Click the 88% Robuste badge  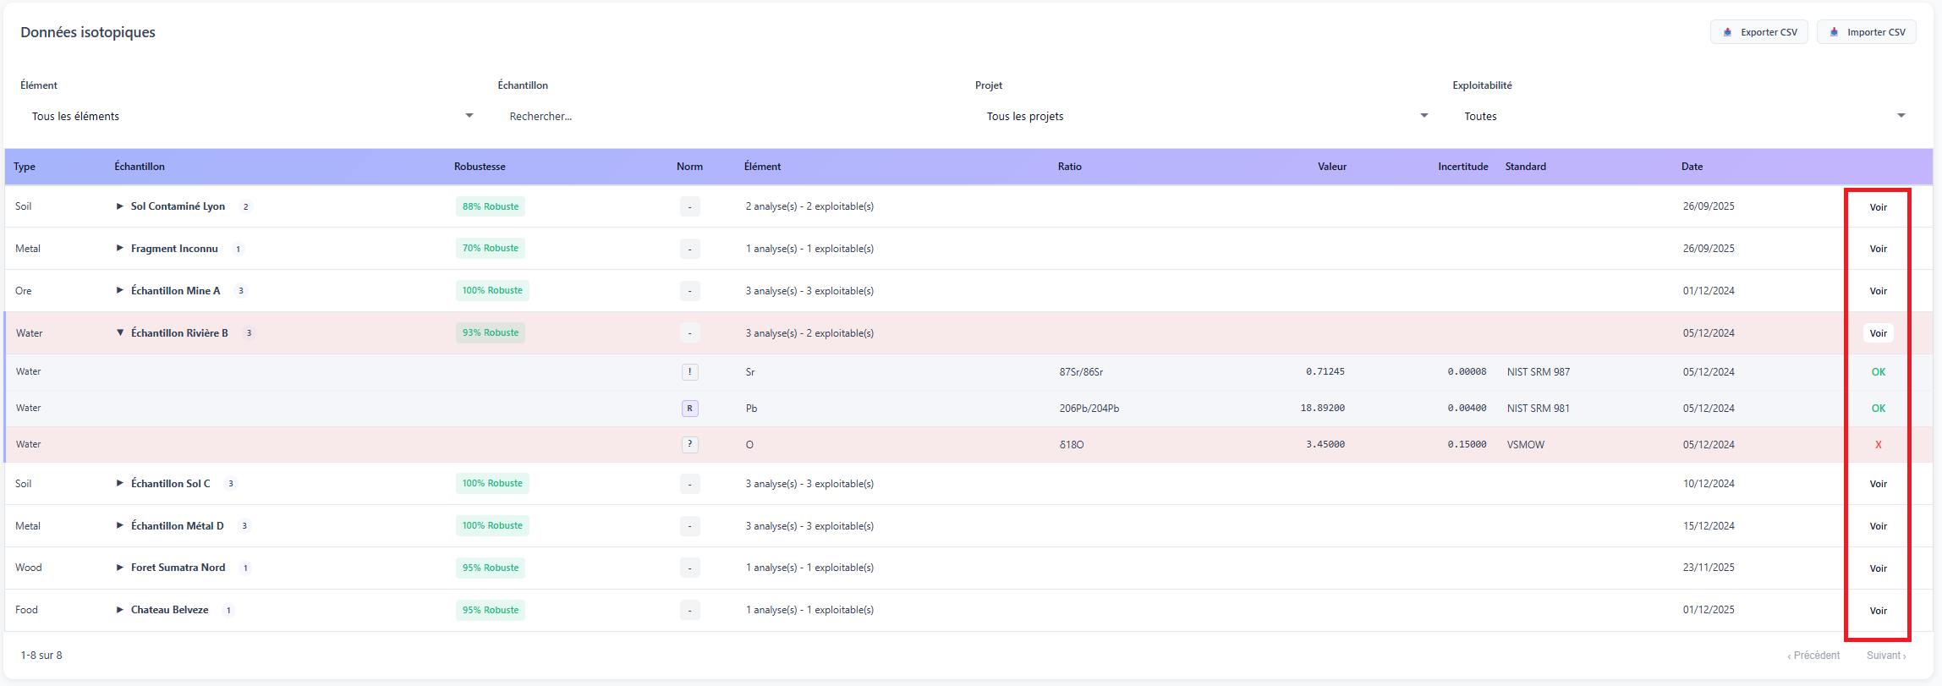click(491, 206)
